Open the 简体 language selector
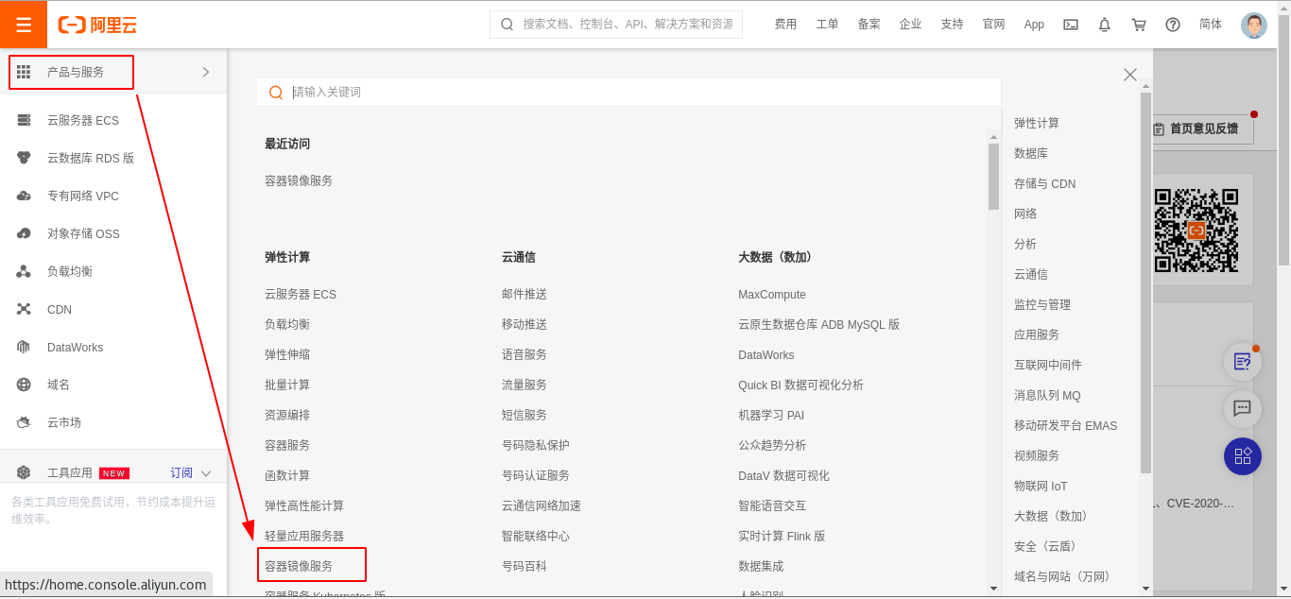Viewport: 1291px width, 599px height. (x=1211, y=25)
